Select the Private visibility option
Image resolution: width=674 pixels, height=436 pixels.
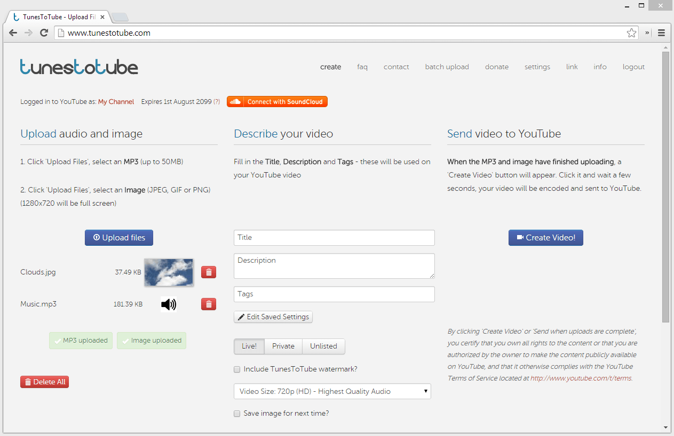click(x=283, y=346)
